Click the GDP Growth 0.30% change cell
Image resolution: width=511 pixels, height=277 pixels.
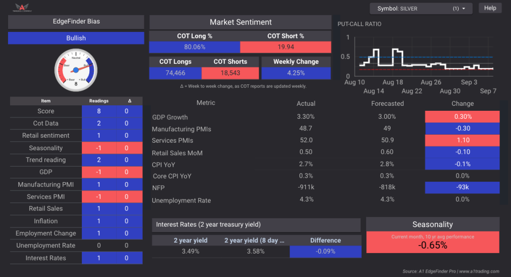(462, 117)
